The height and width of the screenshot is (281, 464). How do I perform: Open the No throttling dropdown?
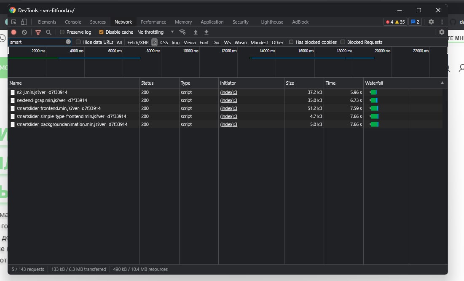point(156,32)
